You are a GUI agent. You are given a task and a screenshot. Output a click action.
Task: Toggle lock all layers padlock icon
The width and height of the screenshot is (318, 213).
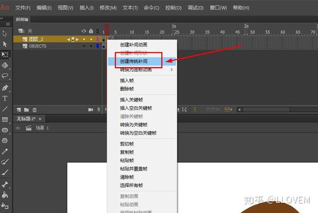tap(91, 31)
